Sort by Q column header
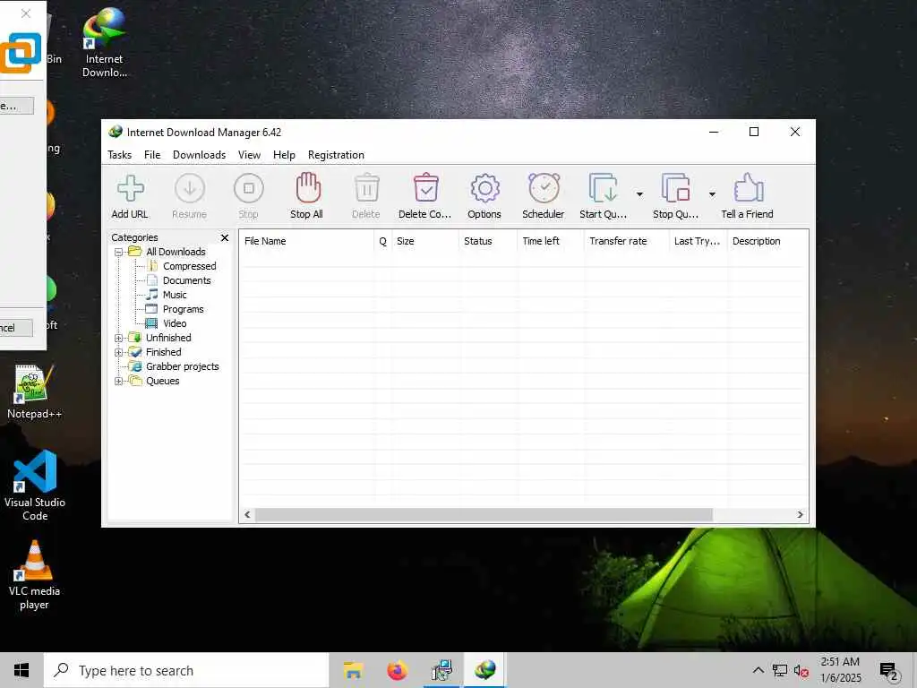Screen dimensions: 917x688 [382, 241]
